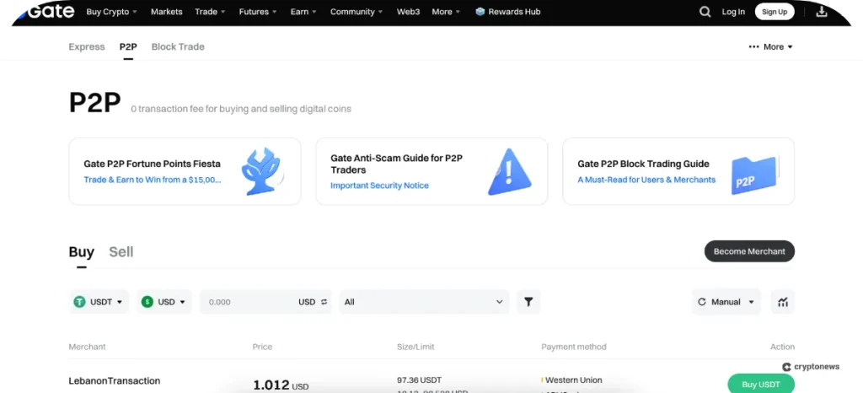Click the Western Union payment method
Image resolution: width=863 pixels, height=393 pixels.
tap(573, 380)
